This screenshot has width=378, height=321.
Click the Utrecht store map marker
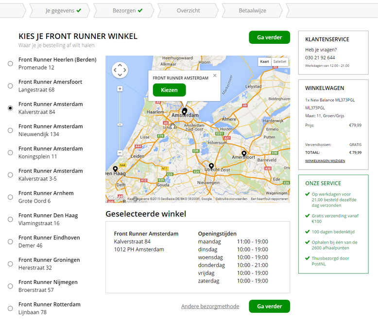(x=211, y=166)
